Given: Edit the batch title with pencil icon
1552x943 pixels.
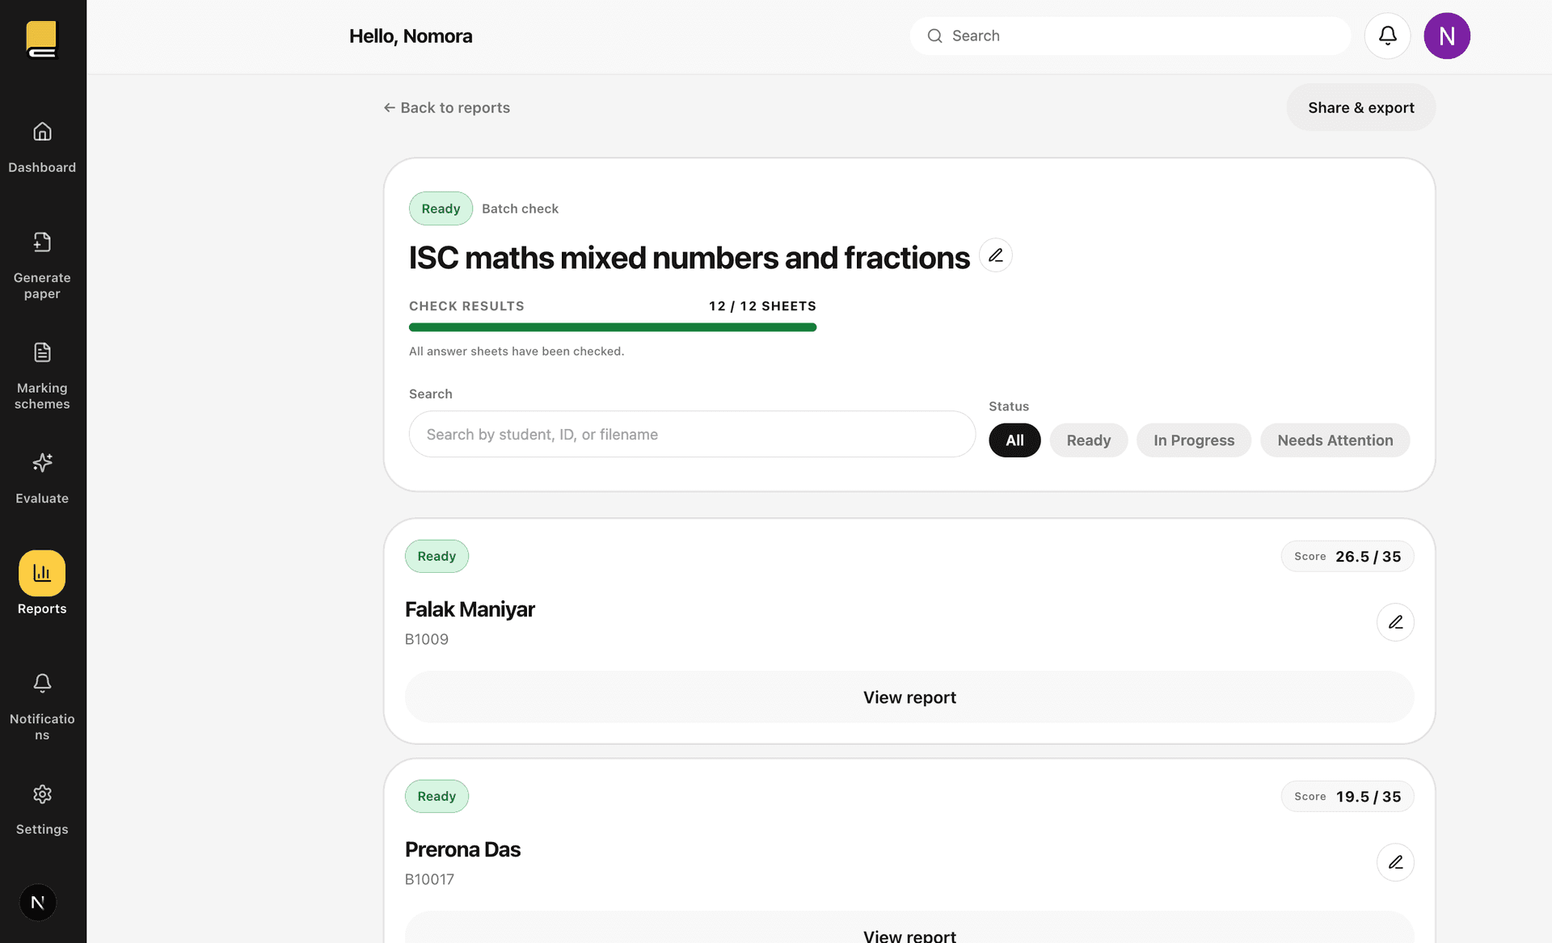Looking at the screenshot, I should click(x=996, y=255).
